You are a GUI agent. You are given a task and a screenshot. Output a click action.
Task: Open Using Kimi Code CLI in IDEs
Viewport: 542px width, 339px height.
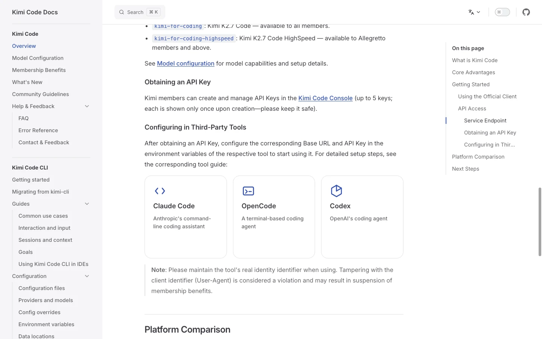53,264
